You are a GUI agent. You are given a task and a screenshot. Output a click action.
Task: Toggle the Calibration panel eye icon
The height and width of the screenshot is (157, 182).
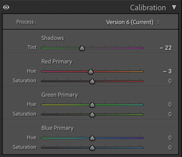6,7
